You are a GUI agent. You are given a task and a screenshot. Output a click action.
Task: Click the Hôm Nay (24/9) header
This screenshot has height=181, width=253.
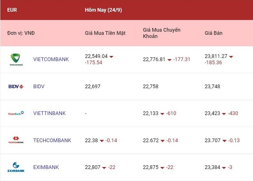(x=104, y=10)
